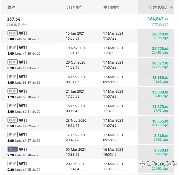The height and width of the screenshot is (175, 179).
Task: Click the 367.64 total lots summary
Action: [x=14, y=19]
